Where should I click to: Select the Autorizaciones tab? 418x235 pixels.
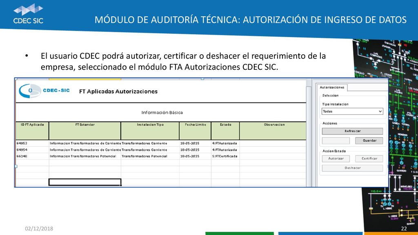tap(332, 87)
